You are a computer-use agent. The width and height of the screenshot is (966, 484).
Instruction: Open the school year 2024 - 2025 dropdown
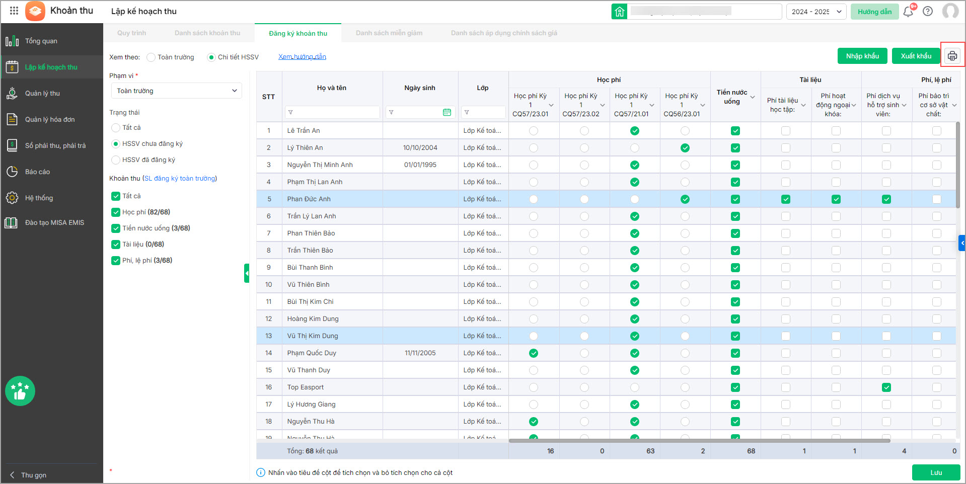click(x=816, y=12)
